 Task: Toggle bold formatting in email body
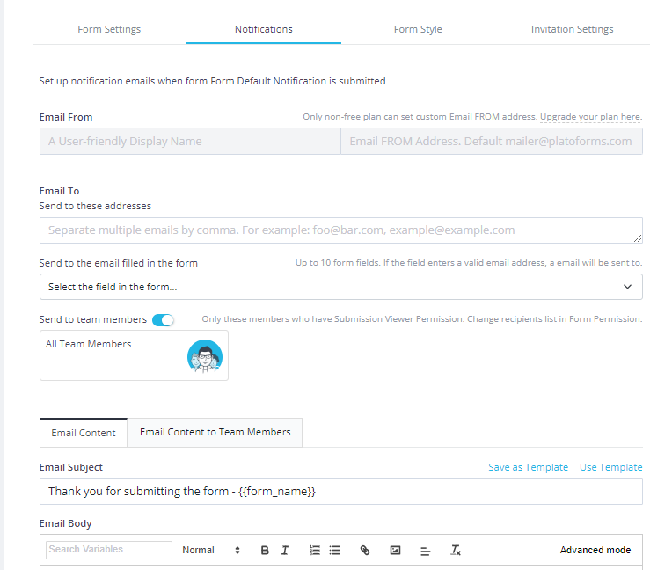[x=265, y=551]
